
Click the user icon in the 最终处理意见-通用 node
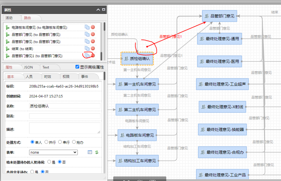pos(202,39)
